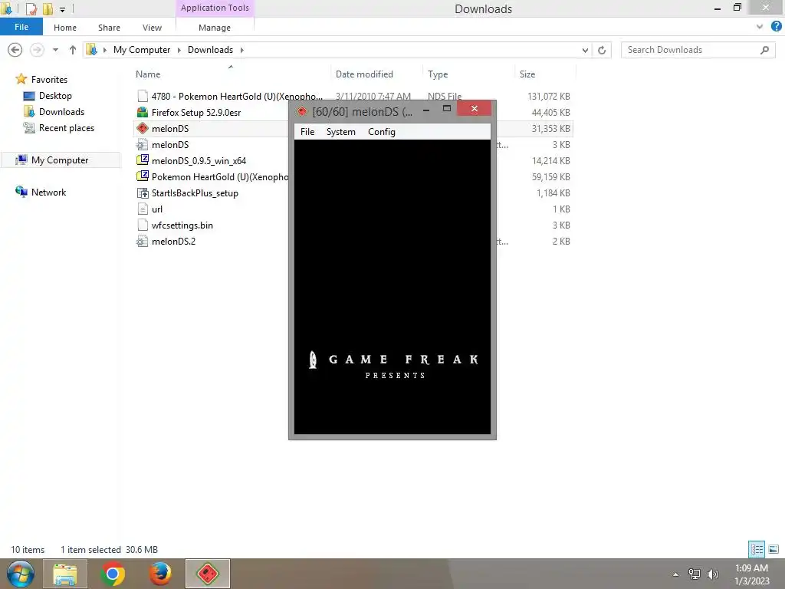Viewport: 785px width, 589px height.
Task: Open File Explorer from the taskbar
Action: pos(65,574)
